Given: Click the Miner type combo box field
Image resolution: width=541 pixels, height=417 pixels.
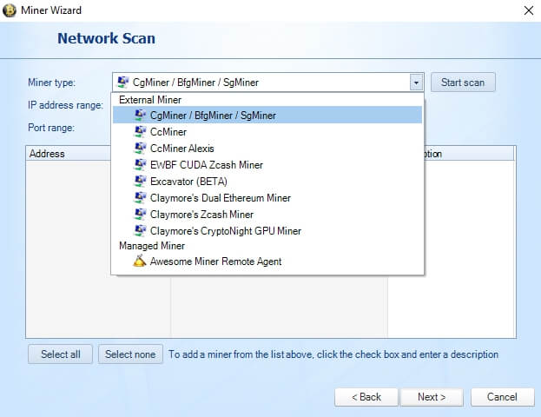Looking at the screenshot, I should point(268,83).
